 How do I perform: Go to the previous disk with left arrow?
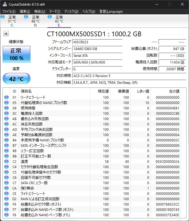(x=6, y=33)
